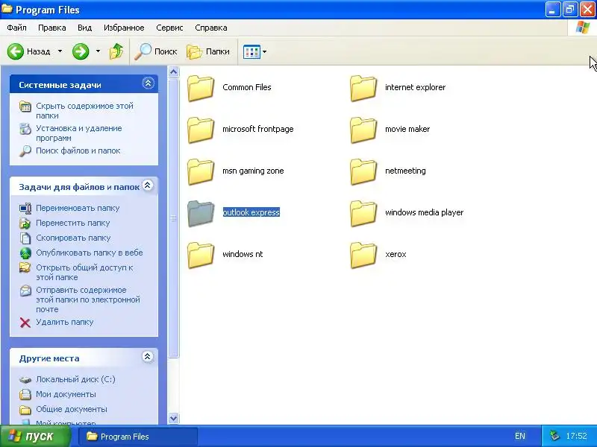Open the Назад history dropdown arrow
This screenshot has width=597, height=447.
[x=60, y=51]
